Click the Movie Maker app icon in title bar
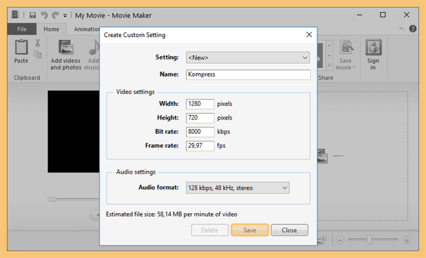 click(x=15, y=14)
